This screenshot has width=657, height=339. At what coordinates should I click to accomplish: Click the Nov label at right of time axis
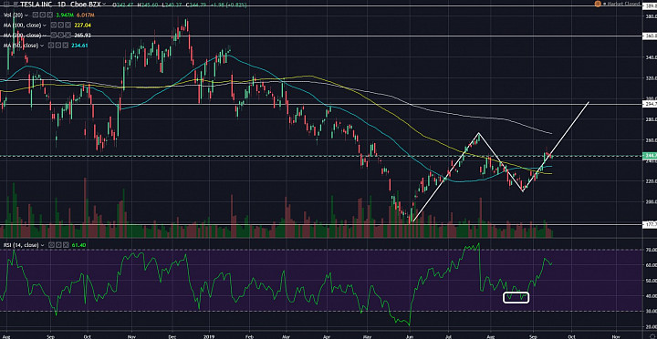tap(616, 335)
